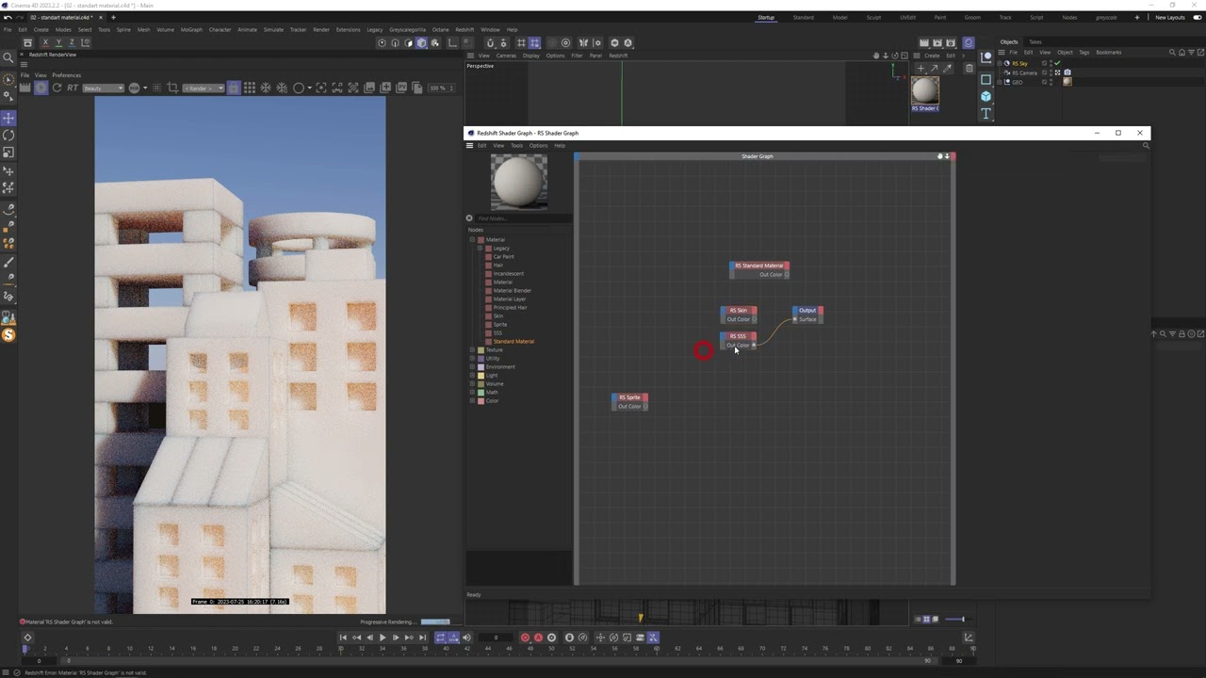Toggle the Z axis lock

point(72,42)
